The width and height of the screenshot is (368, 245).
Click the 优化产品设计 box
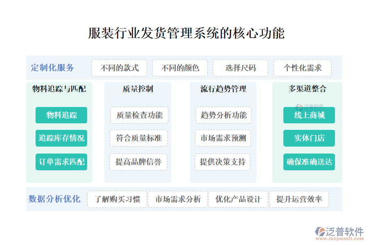pyautogui.click(x=238, y=199)
